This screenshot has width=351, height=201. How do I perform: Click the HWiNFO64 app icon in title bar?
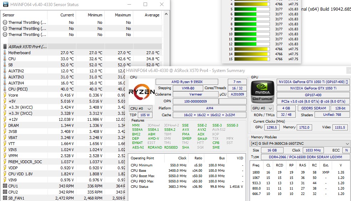pyautogui.click(x=5, y=4)
